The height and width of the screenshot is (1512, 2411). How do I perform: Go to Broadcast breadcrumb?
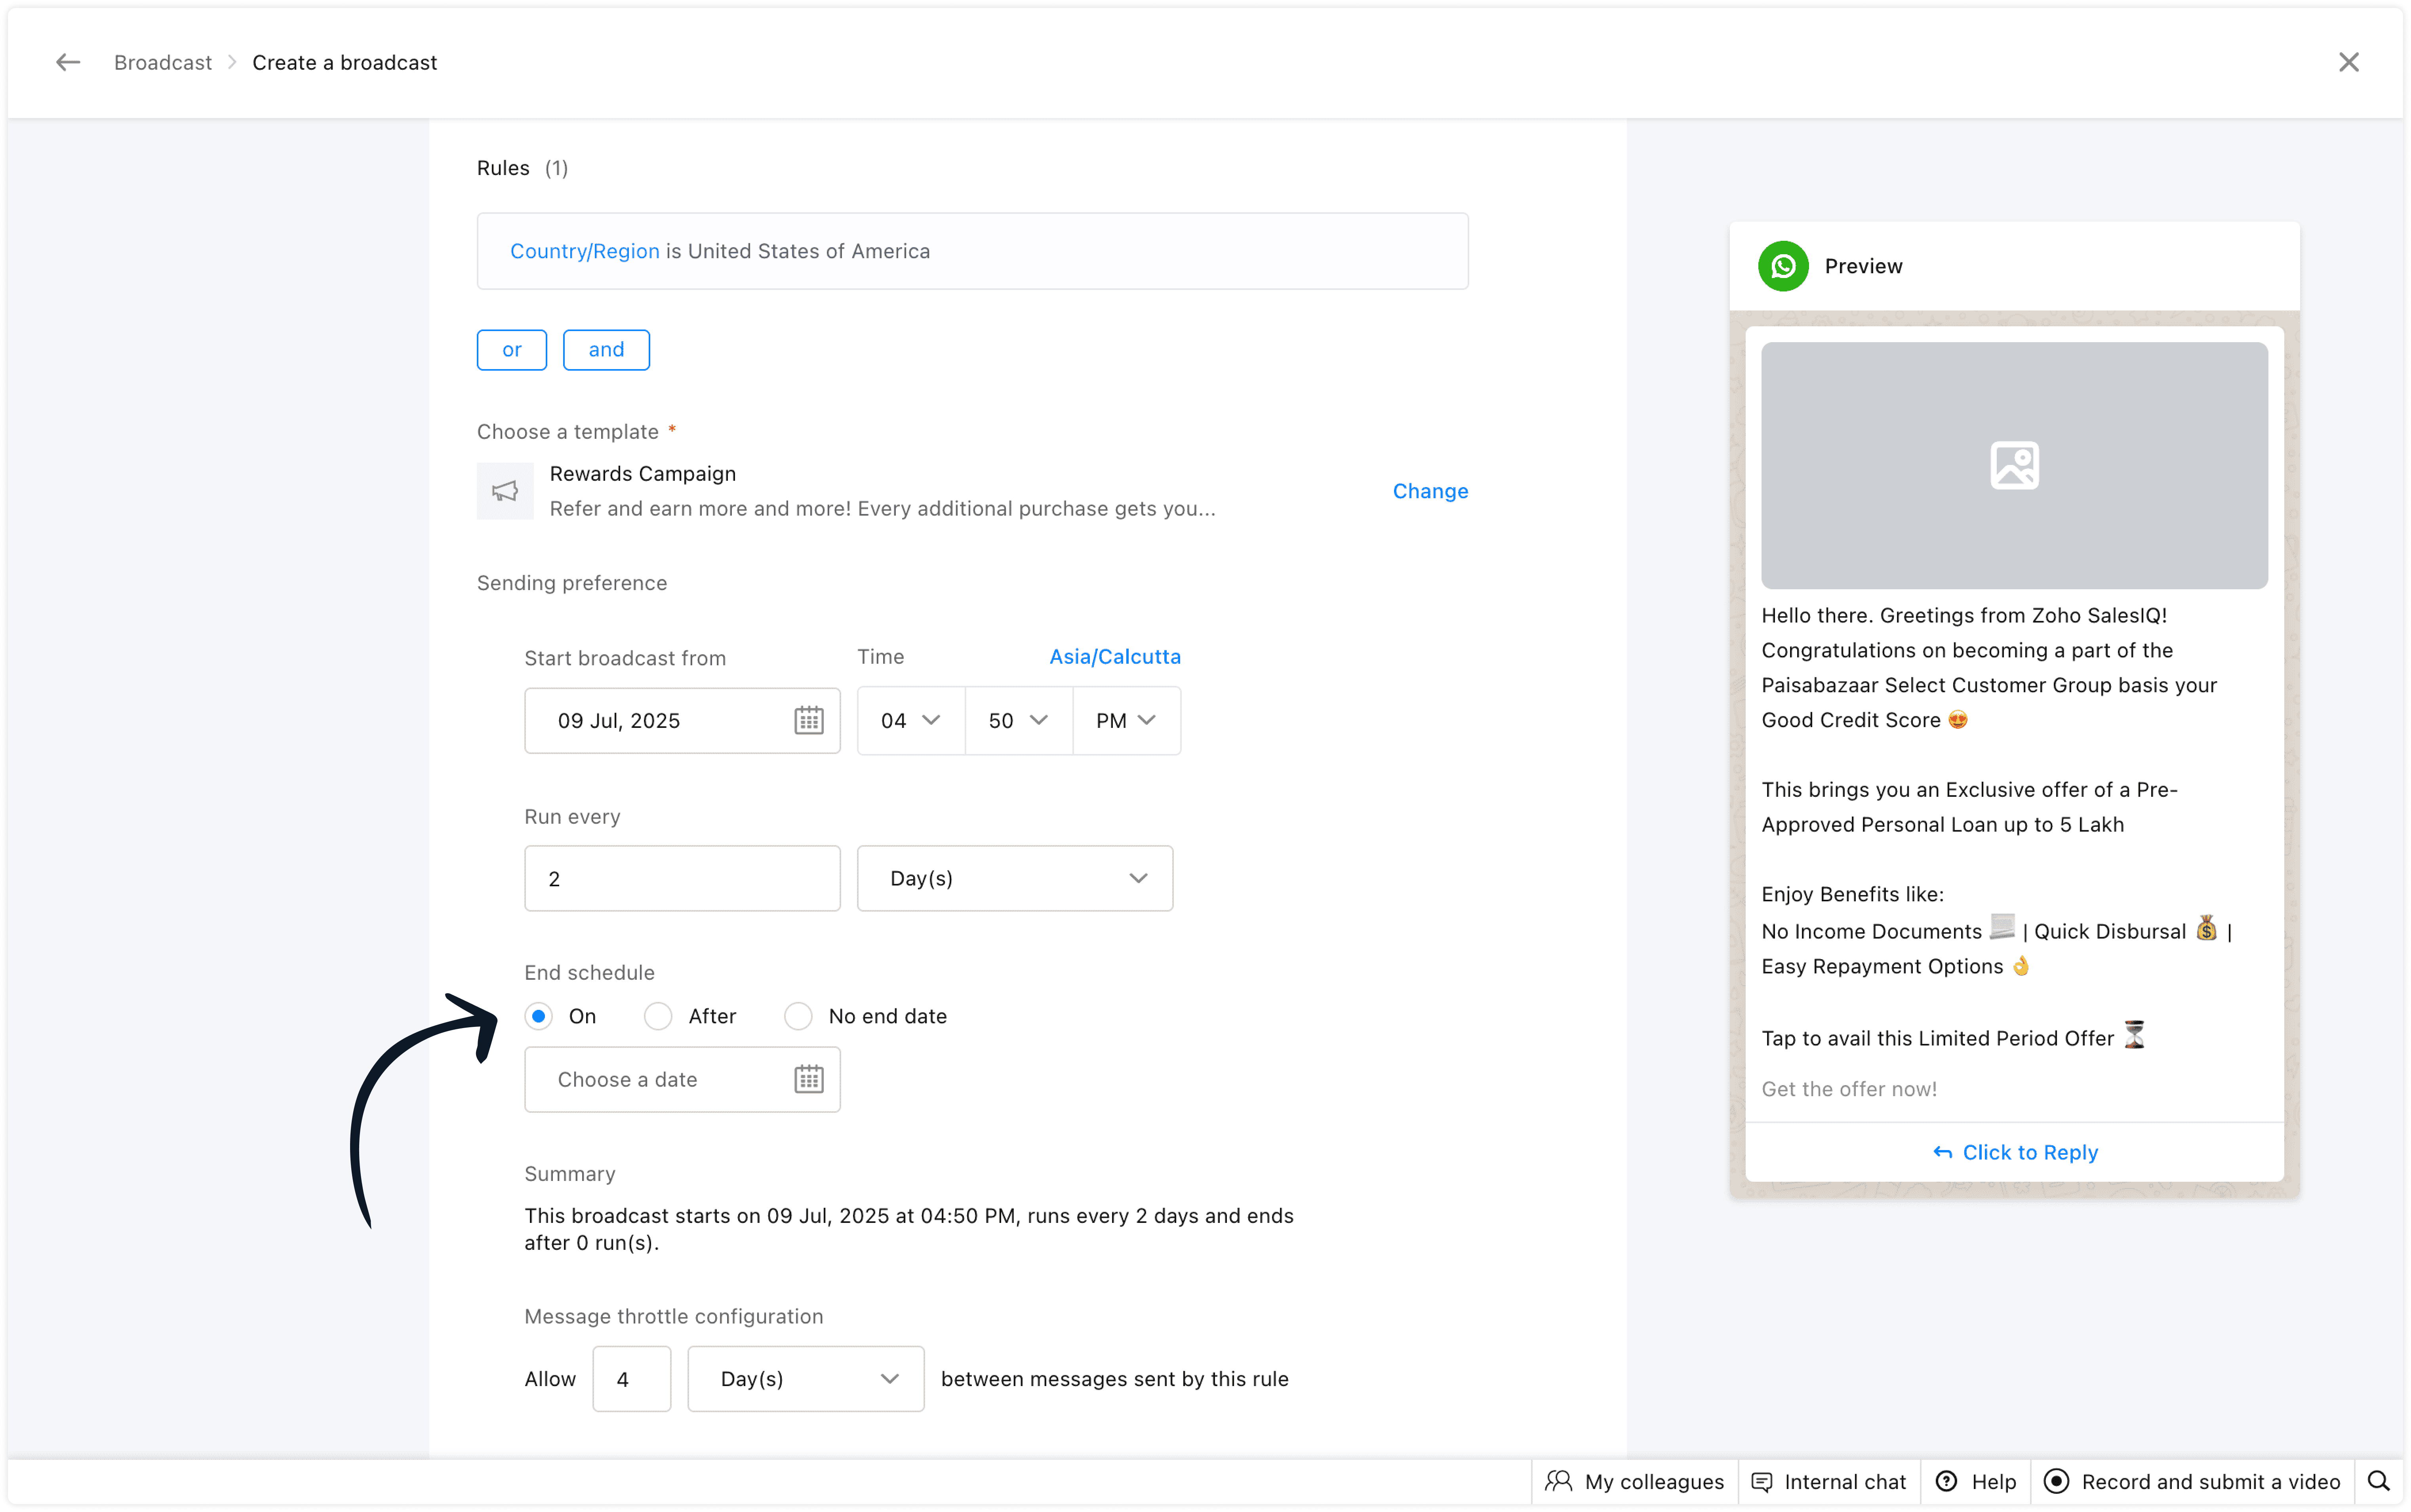point(163,62)
